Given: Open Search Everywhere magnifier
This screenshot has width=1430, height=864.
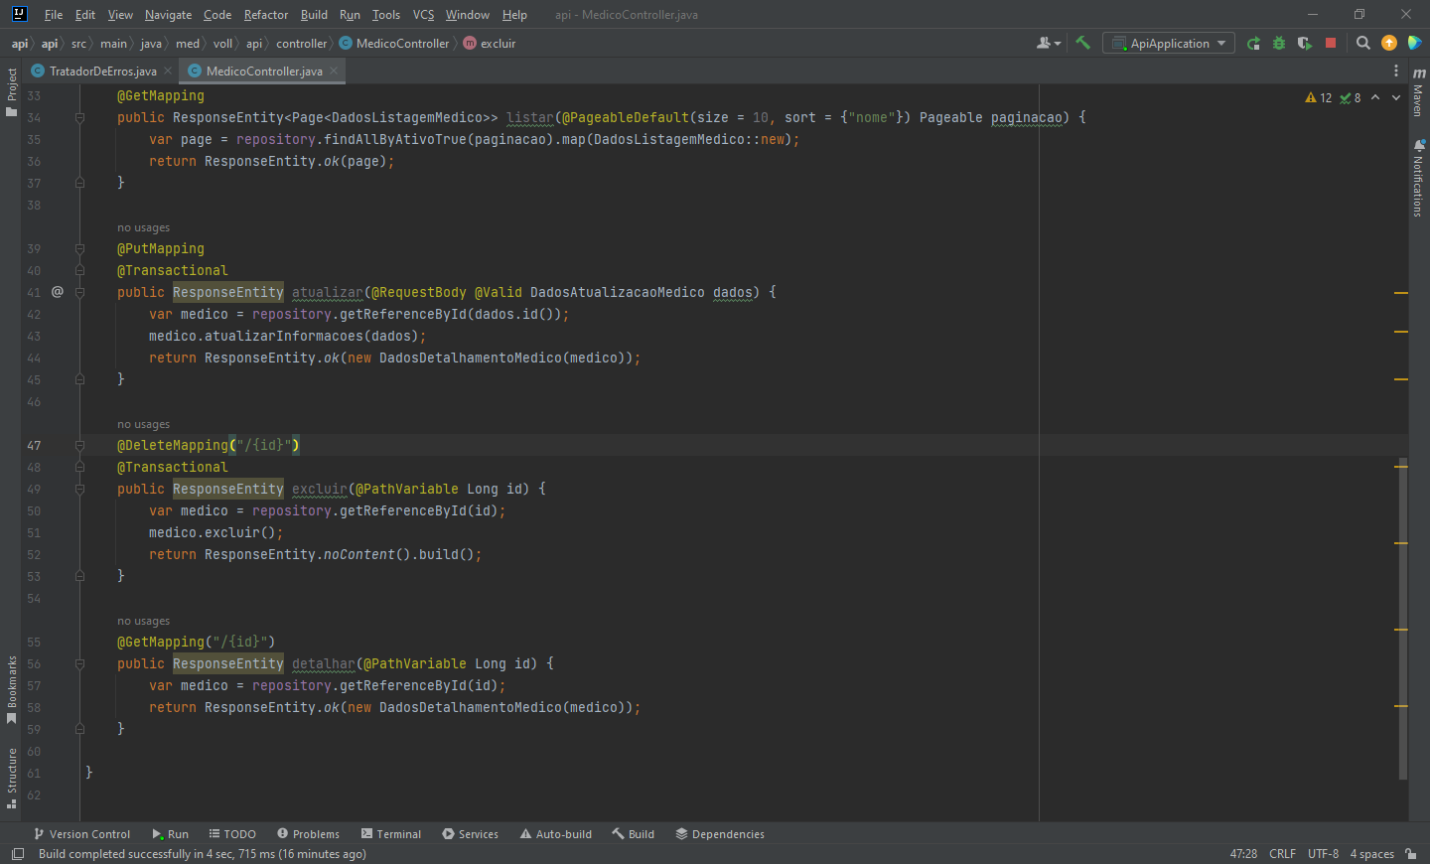Looking at the screenshot, I should pos(1363,43).
